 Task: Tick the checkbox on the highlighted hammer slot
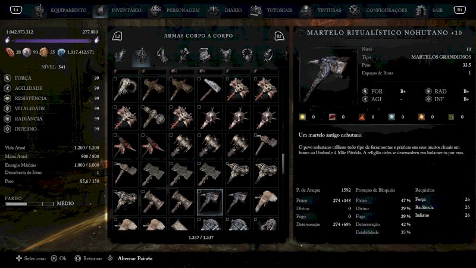199,192
